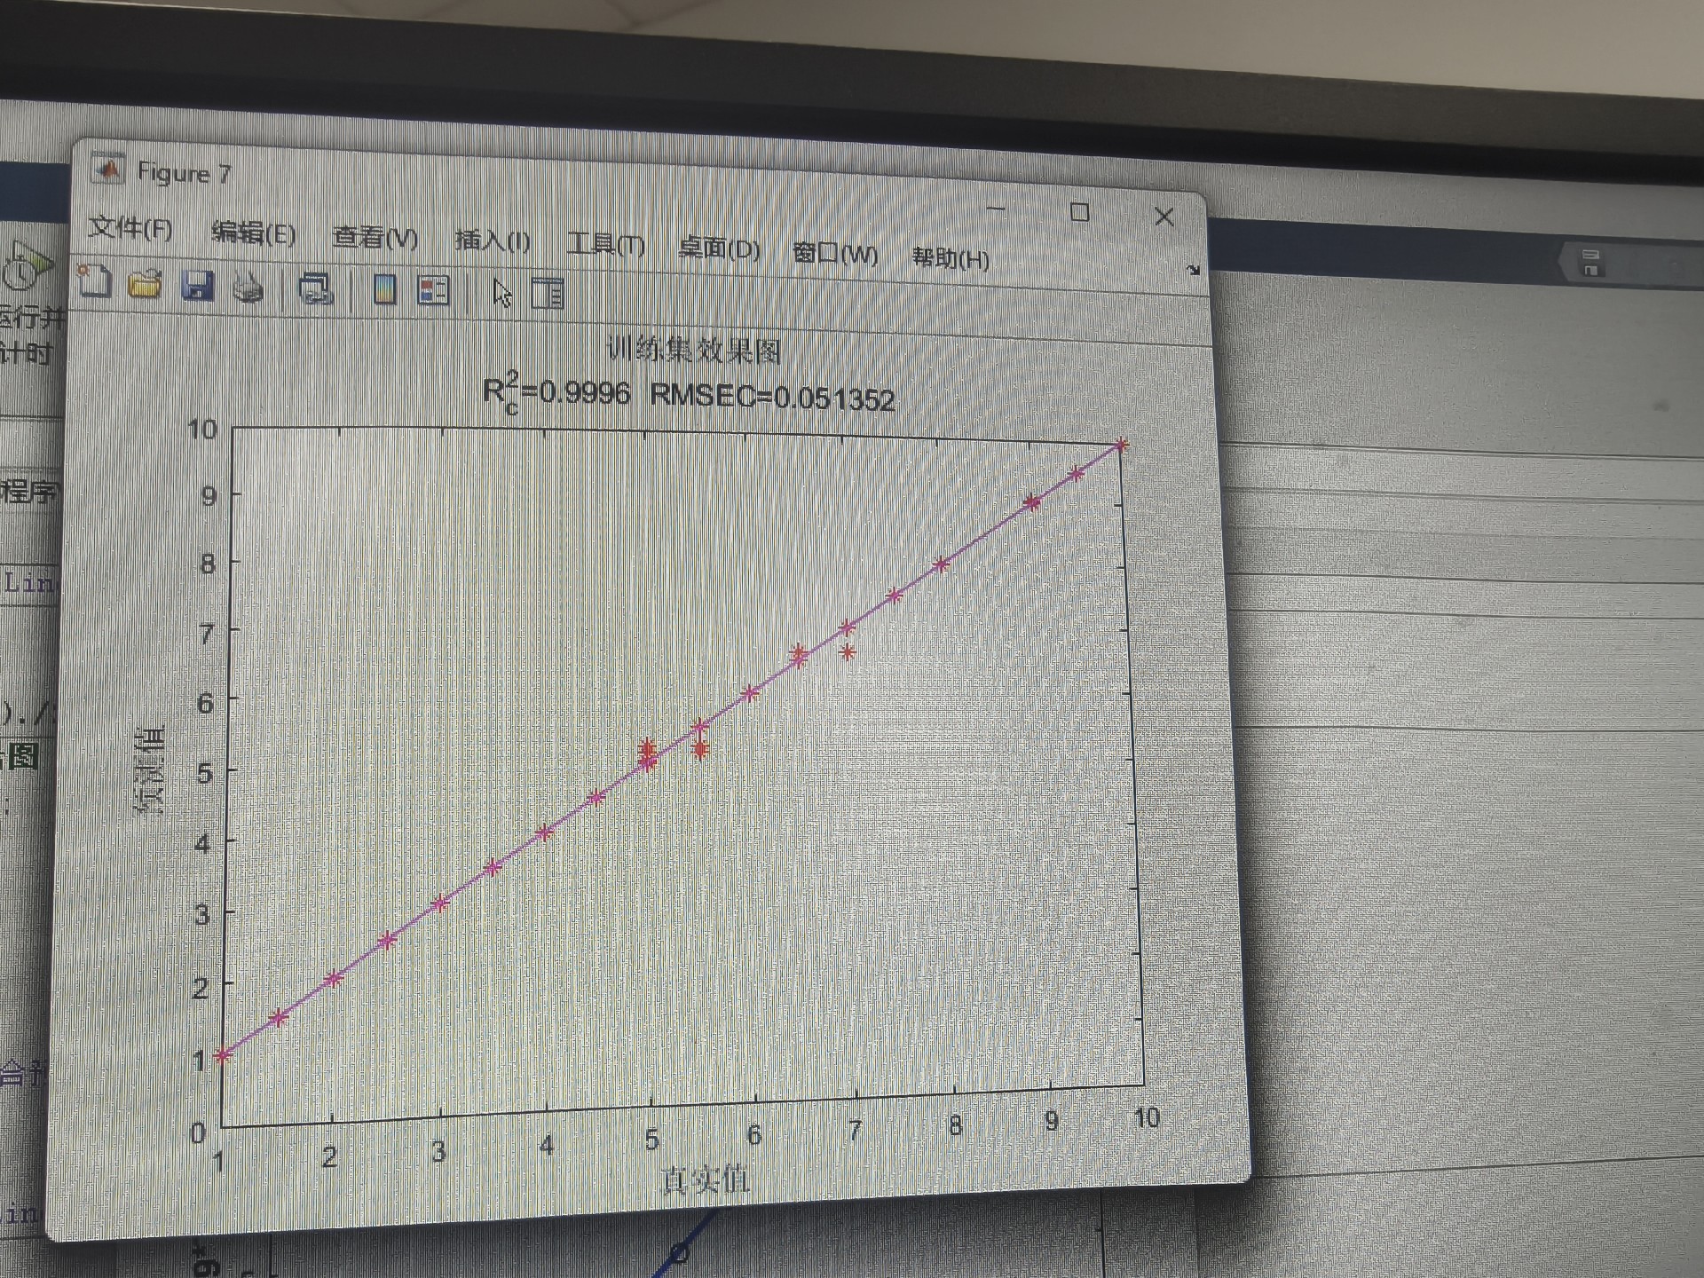Expand the 查看(V) menu
The image size is (1704, 1278).
click(375, 238)
